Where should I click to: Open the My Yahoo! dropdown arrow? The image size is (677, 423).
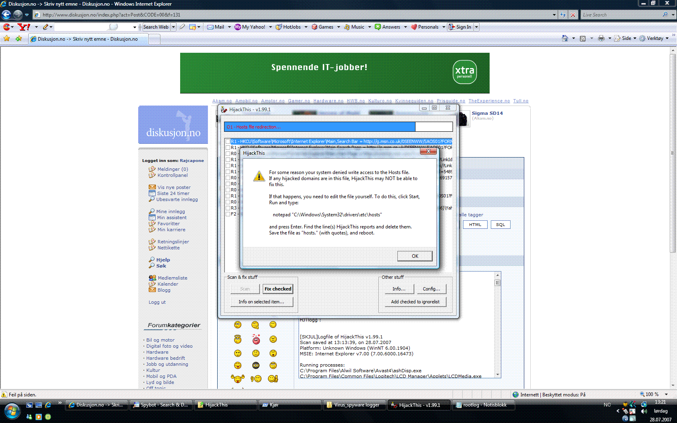click(x=270, y=27)
